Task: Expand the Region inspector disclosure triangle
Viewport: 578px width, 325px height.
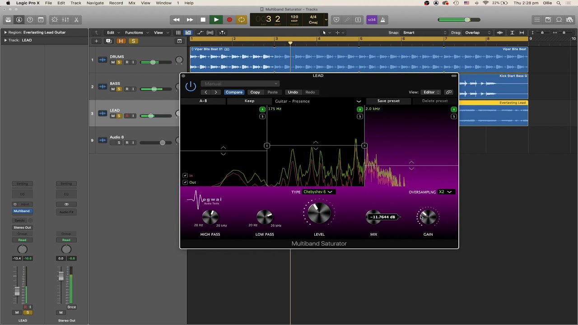Action: [x=5, y=32]
